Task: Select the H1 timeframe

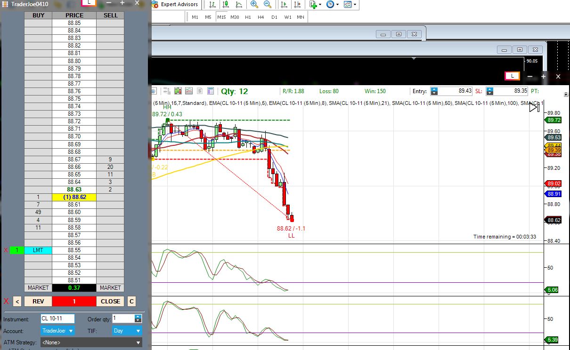Action: pos(248,17)
